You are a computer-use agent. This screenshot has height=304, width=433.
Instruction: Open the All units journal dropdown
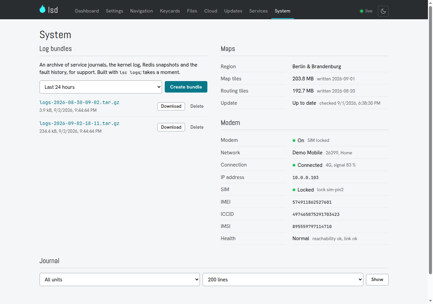point(120,279)
